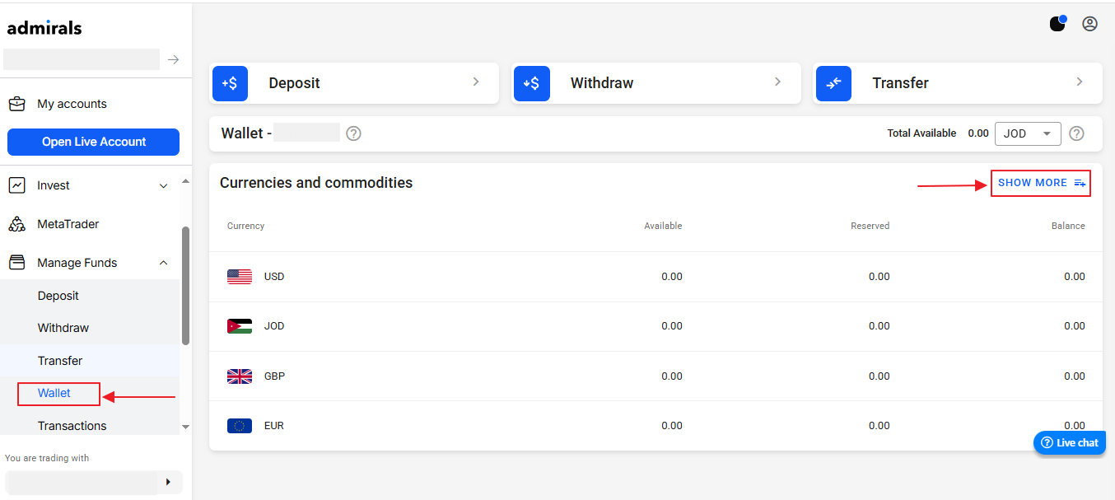Open the Live chat button
The height and width of the screenshot is (500, 1115).
click(1069, 442)
